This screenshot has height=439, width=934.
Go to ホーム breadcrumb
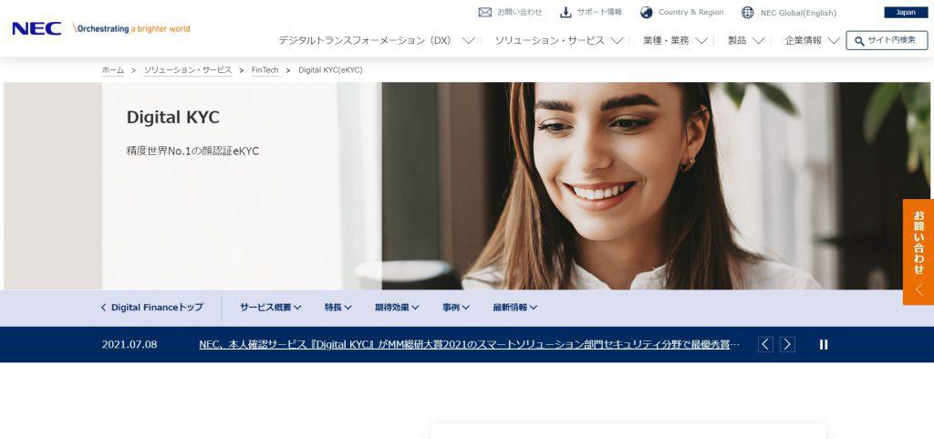[112, 70]
